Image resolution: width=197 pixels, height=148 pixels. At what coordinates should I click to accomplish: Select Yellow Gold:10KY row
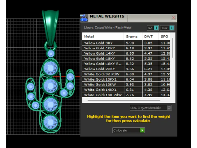pos(126,48)
